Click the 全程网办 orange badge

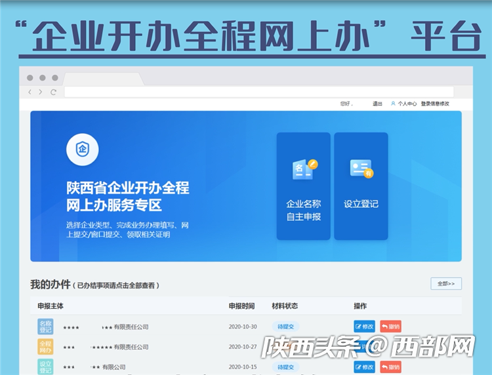(x=45, y=347)
